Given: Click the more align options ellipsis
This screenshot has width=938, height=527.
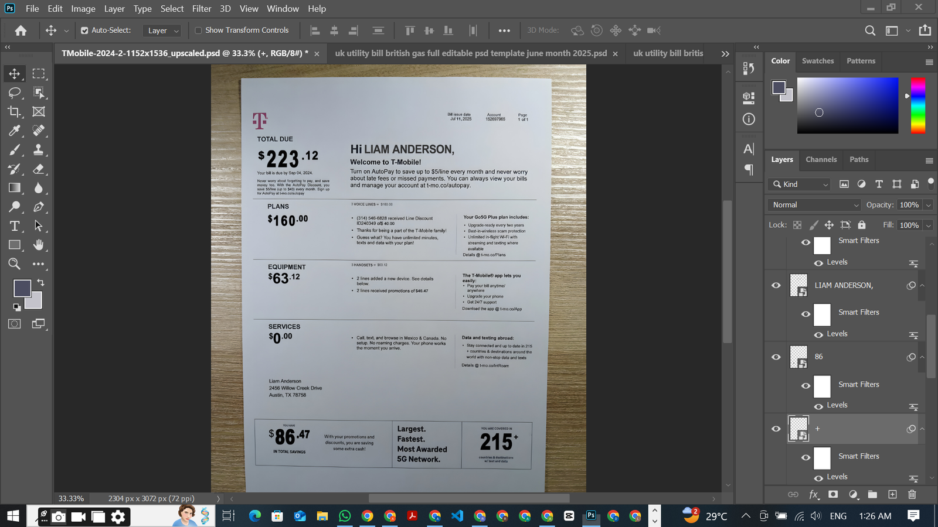Looking at the screenshot, I should pos(504,30).
